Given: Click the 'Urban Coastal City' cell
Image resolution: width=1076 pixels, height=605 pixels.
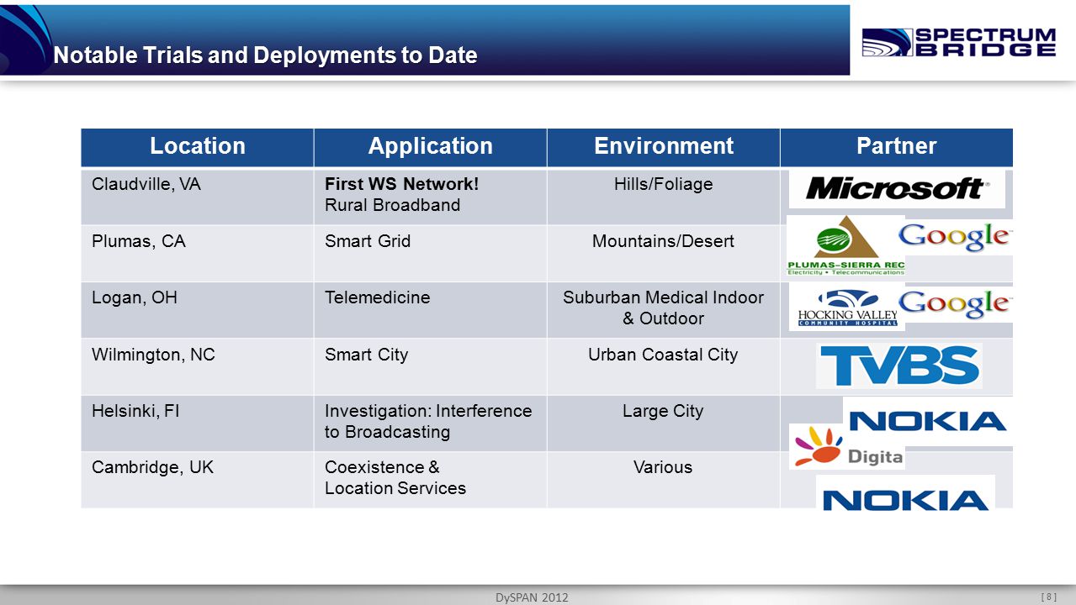Looking at the screenshot, I should pyautogui.click(x=664, y=366).
